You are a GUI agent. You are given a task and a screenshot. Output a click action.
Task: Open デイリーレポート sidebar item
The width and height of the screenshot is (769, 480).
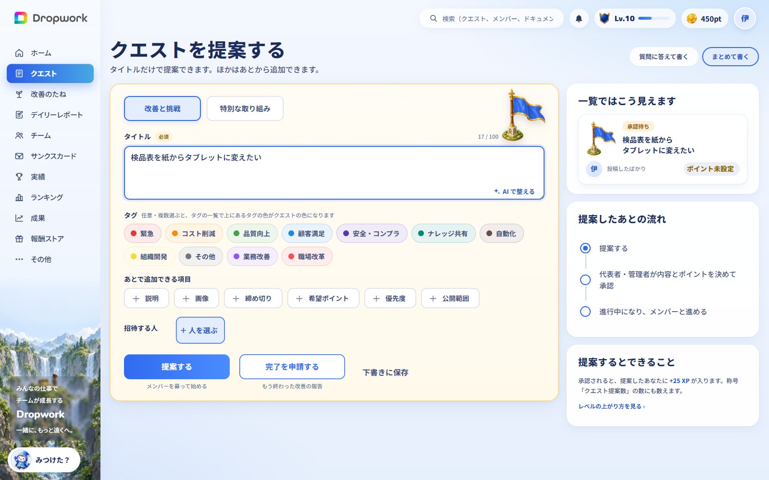tap(50, 115)
